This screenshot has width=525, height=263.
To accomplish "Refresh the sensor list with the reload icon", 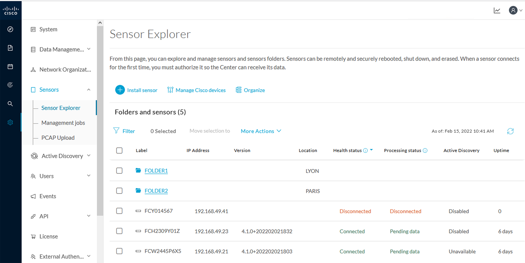I will tap(510, 131).
